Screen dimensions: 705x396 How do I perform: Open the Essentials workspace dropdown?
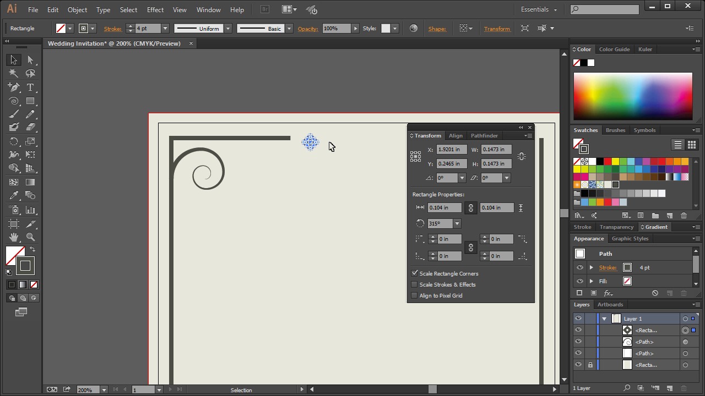coord(539,9)
